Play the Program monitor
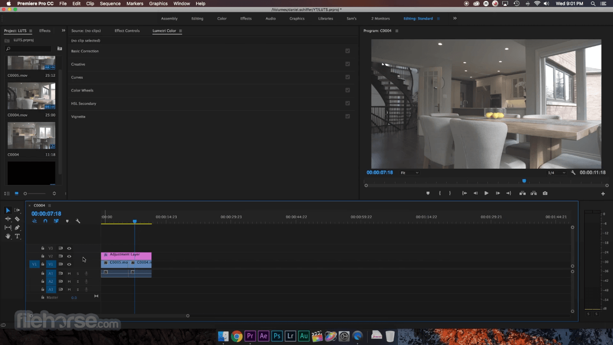 pos(486,193)
